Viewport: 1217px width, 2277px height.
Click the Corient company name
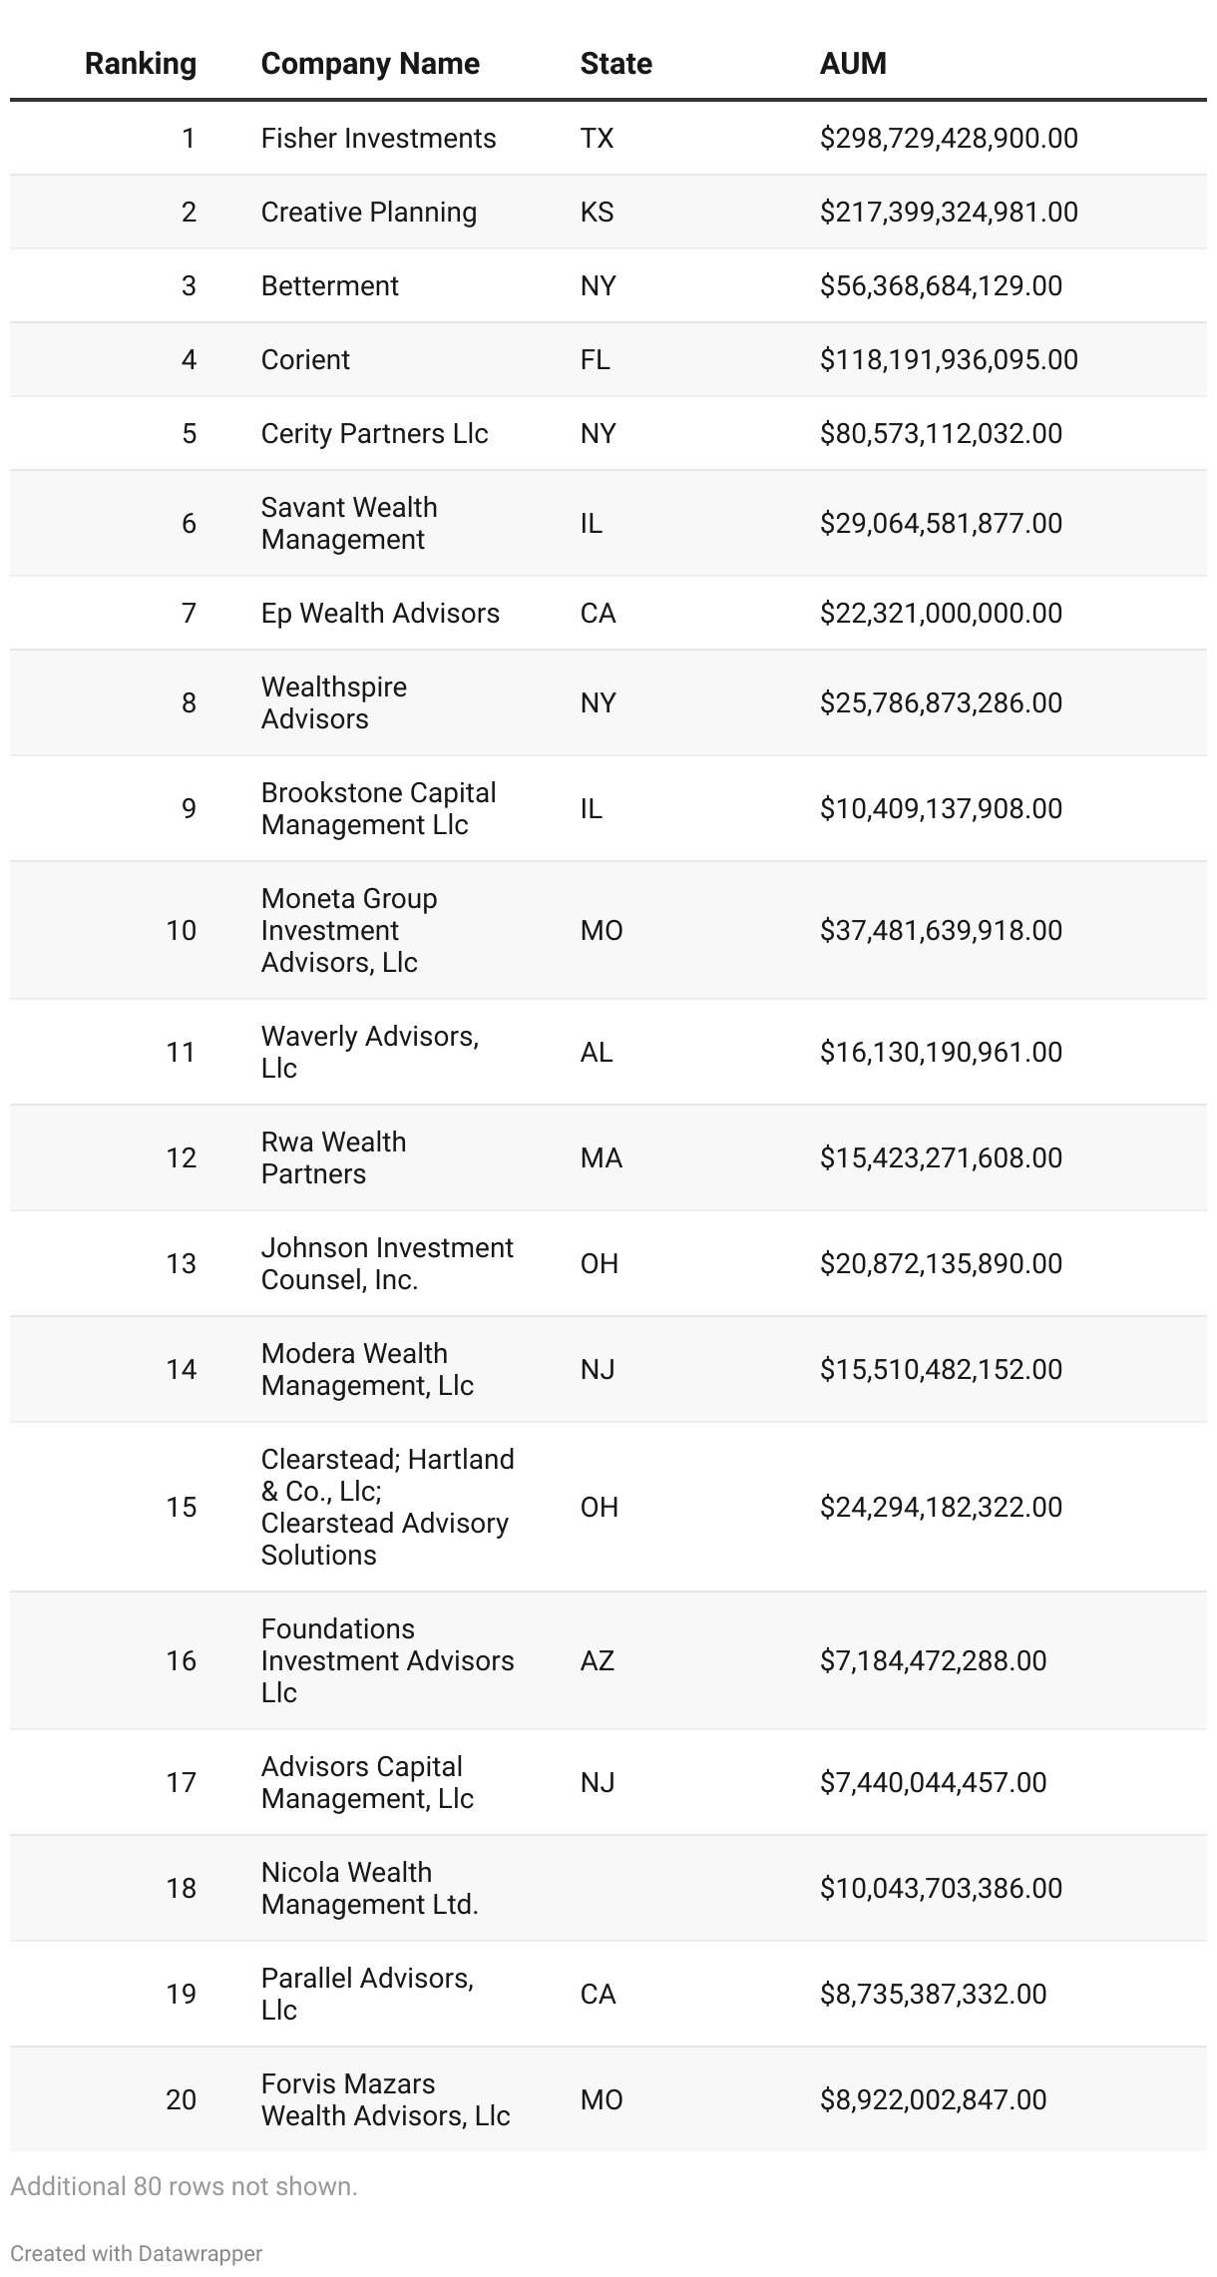click(x=305, y=359)
